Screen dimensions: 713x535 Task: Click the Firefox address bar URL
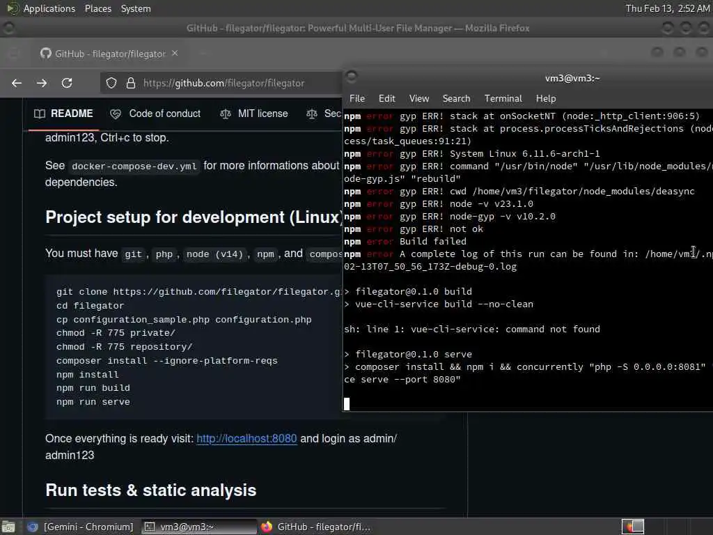click(x=224, y=83)
